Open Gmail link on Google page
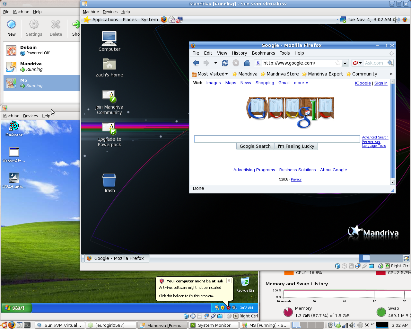 point(284,83)
